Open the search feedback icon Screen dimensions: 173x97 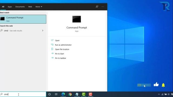(97, 7)
